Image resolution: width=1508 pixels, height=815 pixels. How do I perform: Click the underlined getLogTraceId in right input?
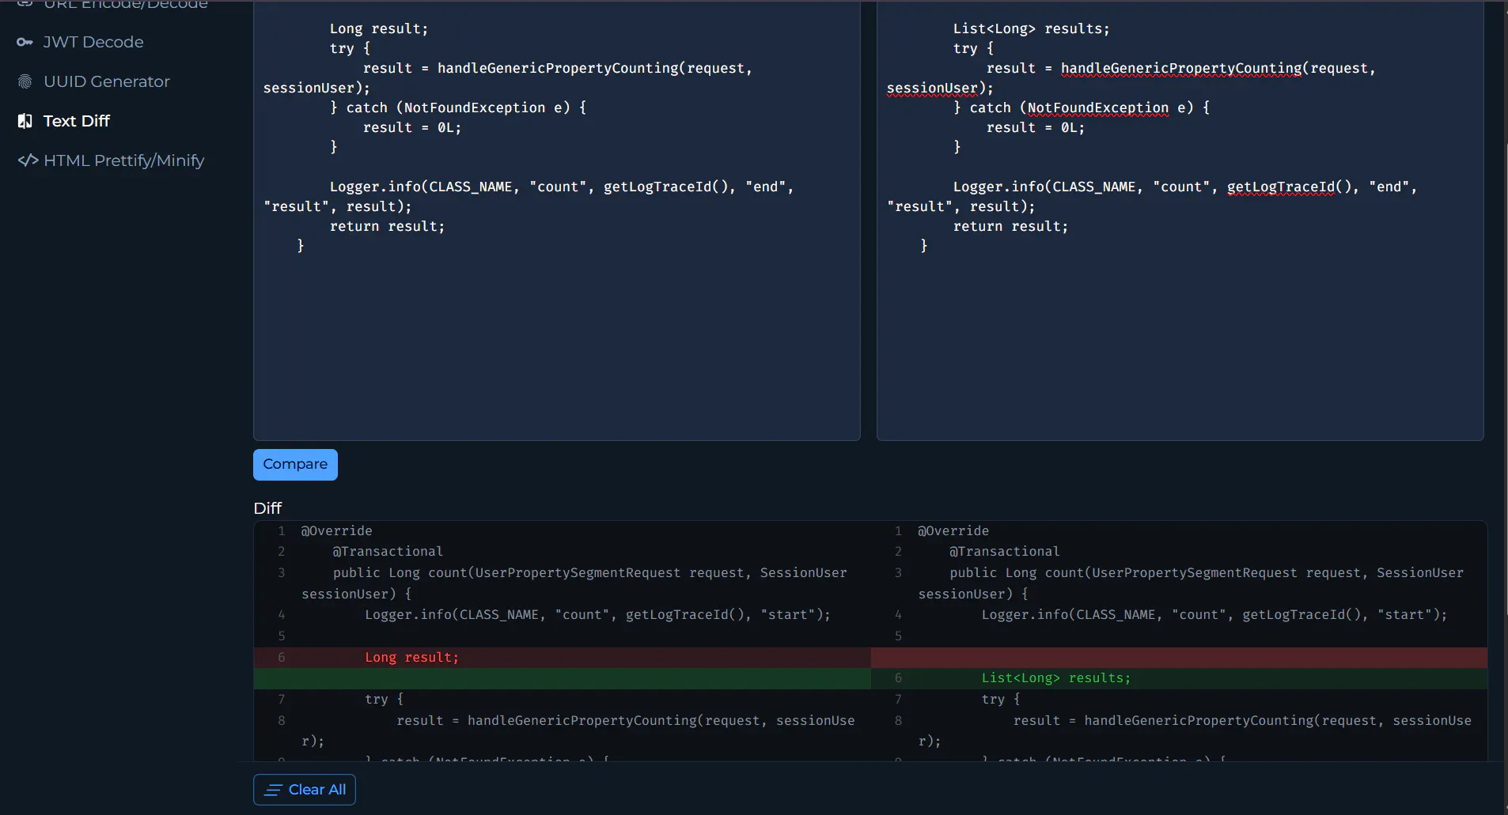[x=1280, y=187]
